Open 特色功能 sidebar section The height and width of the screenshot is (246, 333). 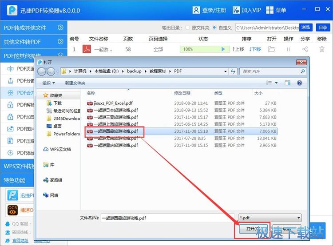pos(17,180)
